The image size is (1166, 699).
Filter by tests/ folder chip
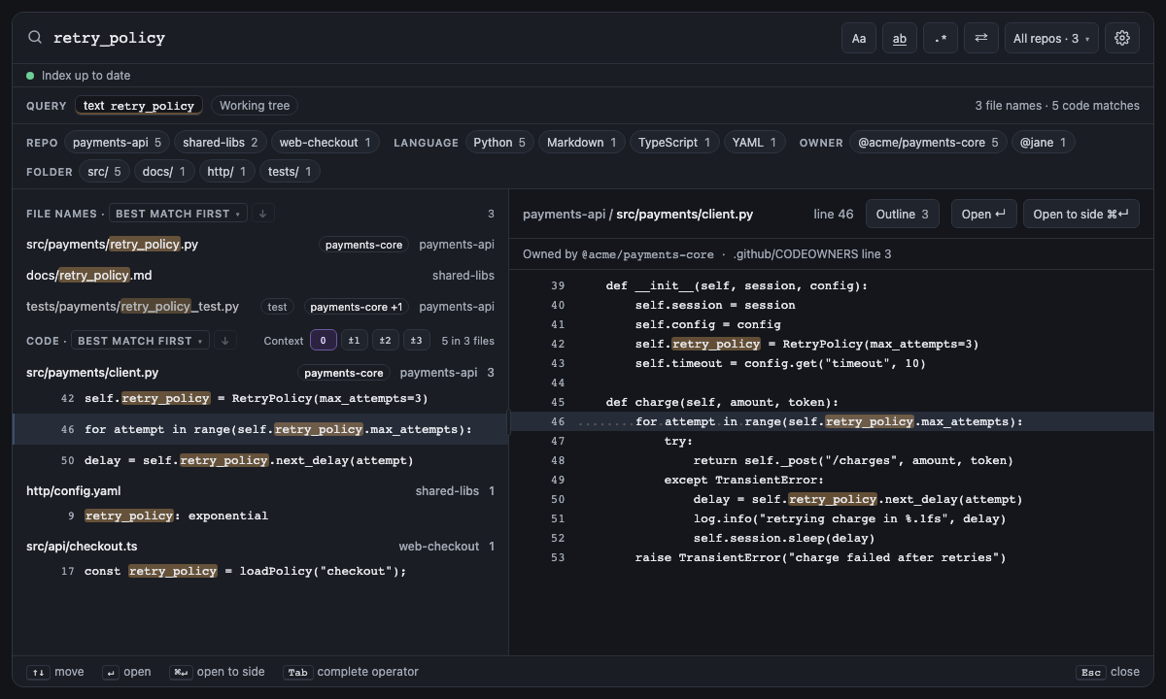click(x=290, y=172)
